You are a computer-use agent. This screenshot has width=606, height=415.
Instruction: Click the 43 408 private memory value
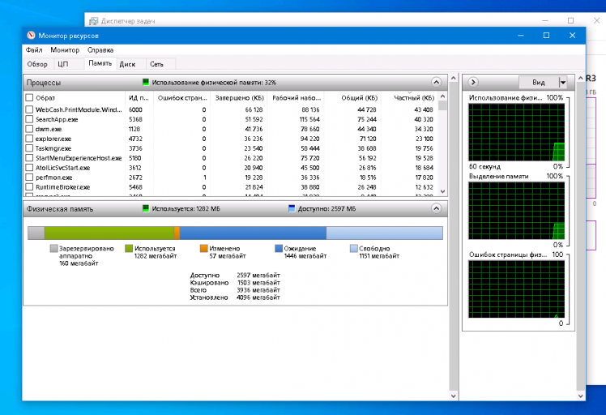click(424, 109)
